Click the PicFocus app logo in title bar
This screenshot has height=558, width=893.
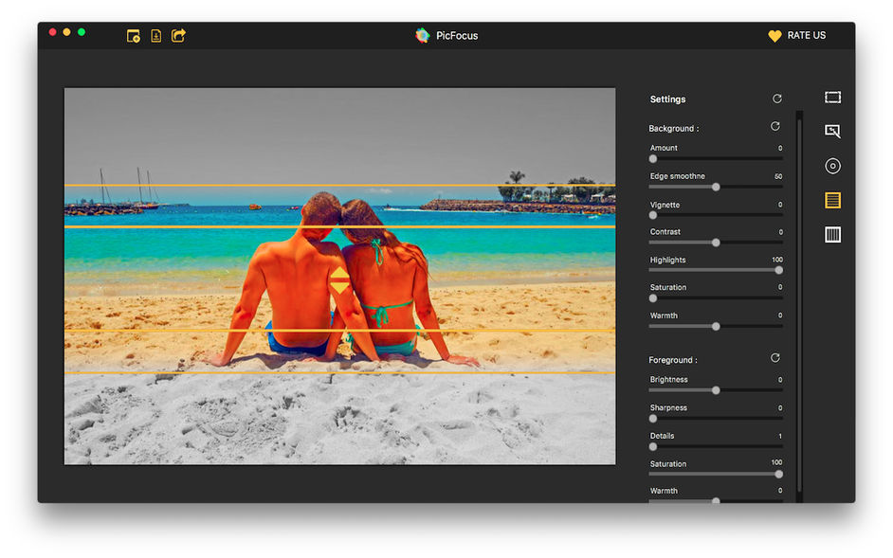(x=423, y=35)
